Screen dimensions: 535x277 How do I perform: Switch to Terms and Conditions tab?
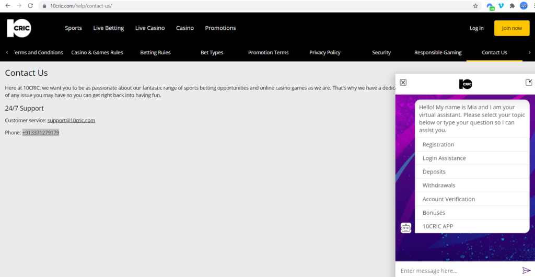(38, 53)
